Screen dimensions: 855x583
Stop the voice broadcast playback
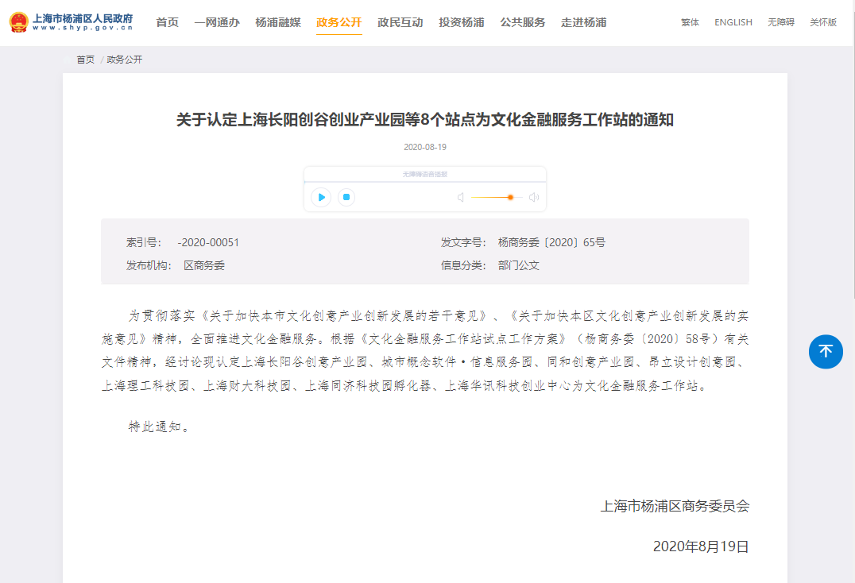(x=346, y=197)
